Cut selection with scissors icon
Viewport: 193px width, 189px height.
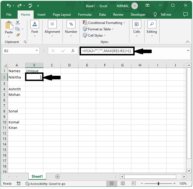[x=18, y=23]
